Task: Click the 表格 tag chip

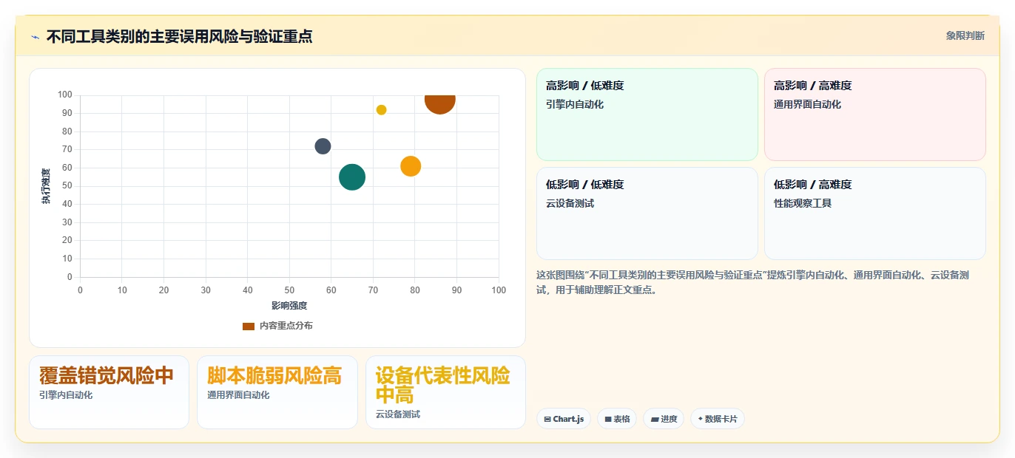Action: coord(617,419)
